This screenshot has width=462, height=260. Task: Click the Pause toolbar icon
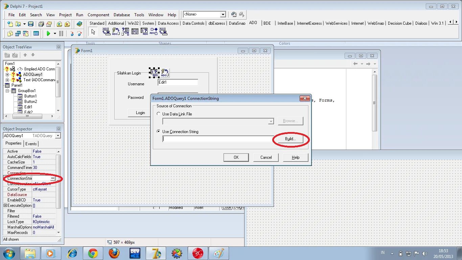click(61, 34)
